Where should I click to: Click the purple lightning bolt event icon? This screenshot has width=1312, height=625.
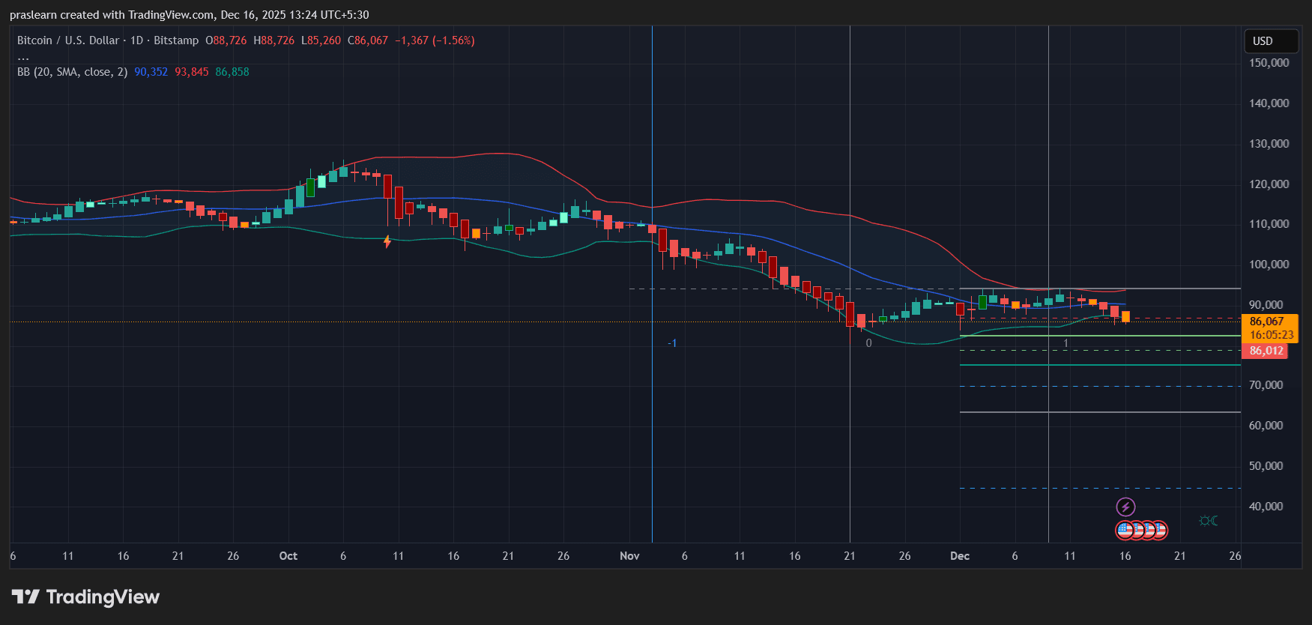1125,507
